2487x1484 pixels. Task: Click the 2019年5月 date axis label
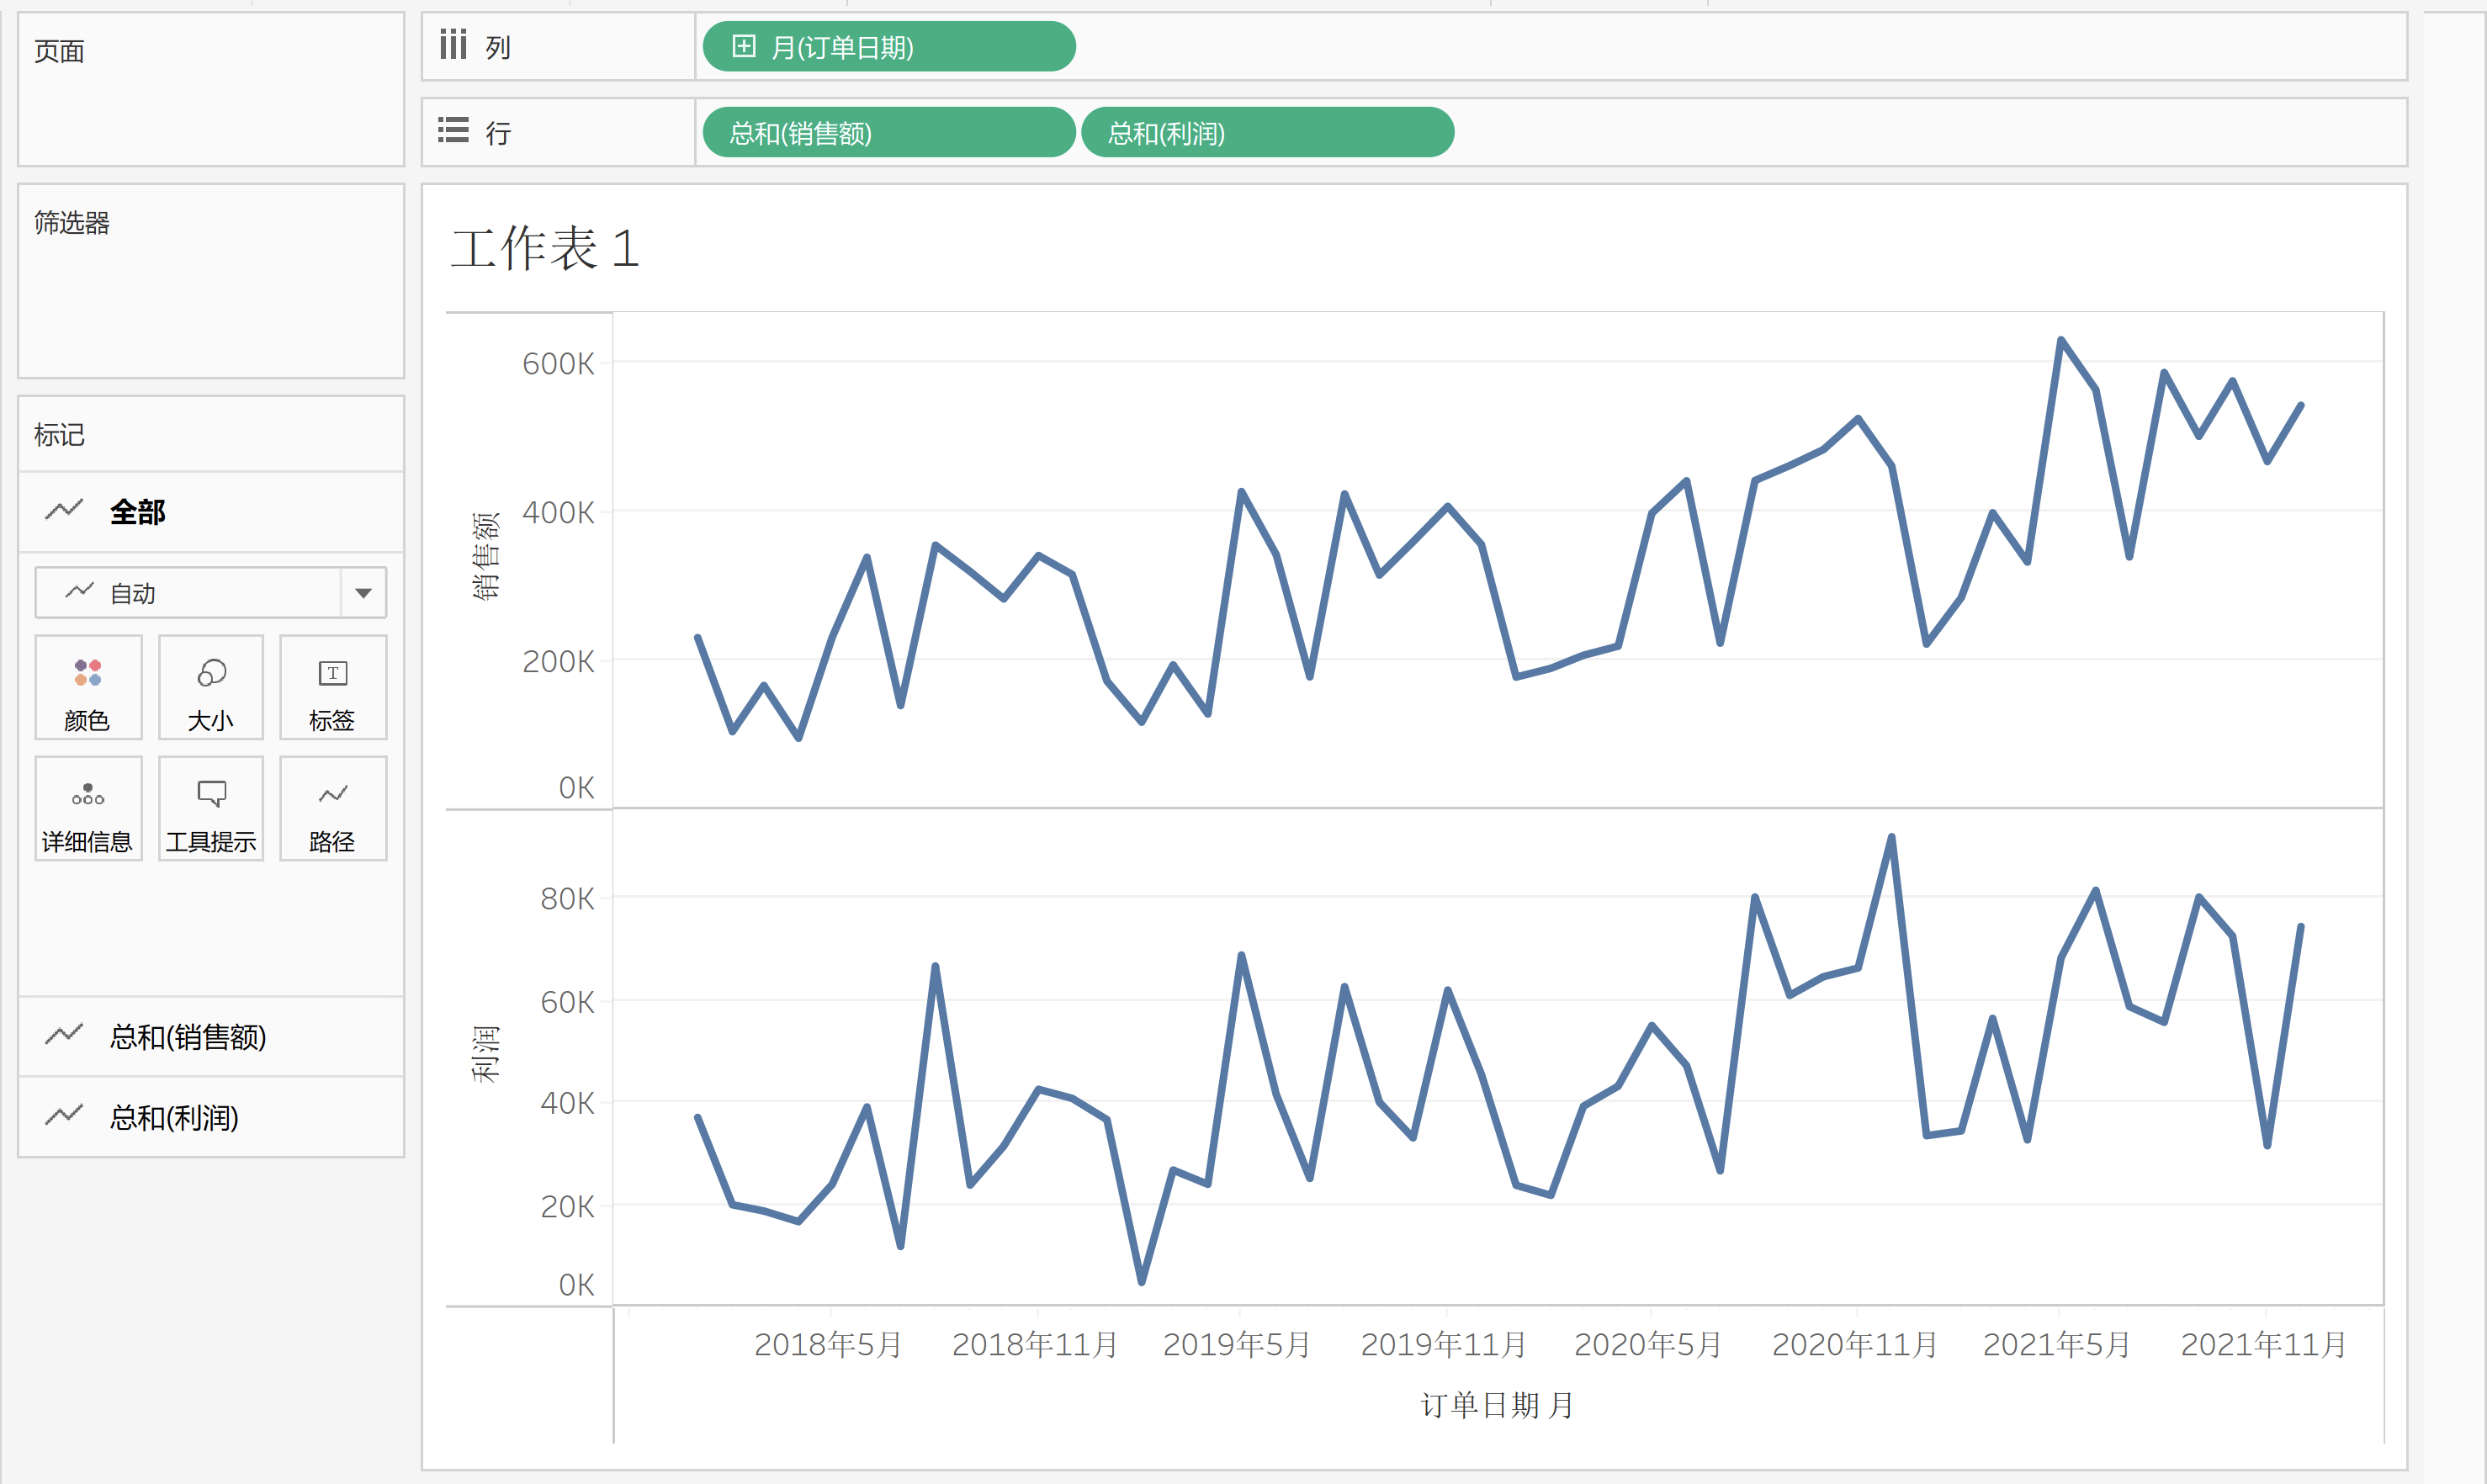pos(1237,1345)
